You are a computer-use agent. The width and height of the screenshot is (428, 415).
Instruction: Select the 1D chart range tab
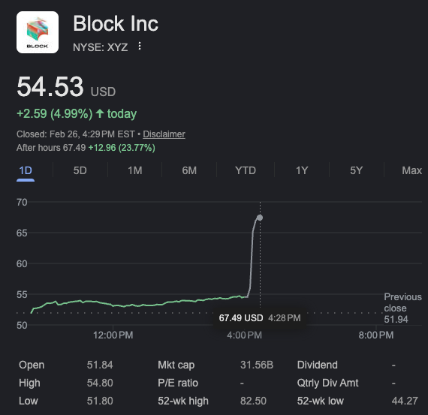pyautogui.click(x=26, y=170)
